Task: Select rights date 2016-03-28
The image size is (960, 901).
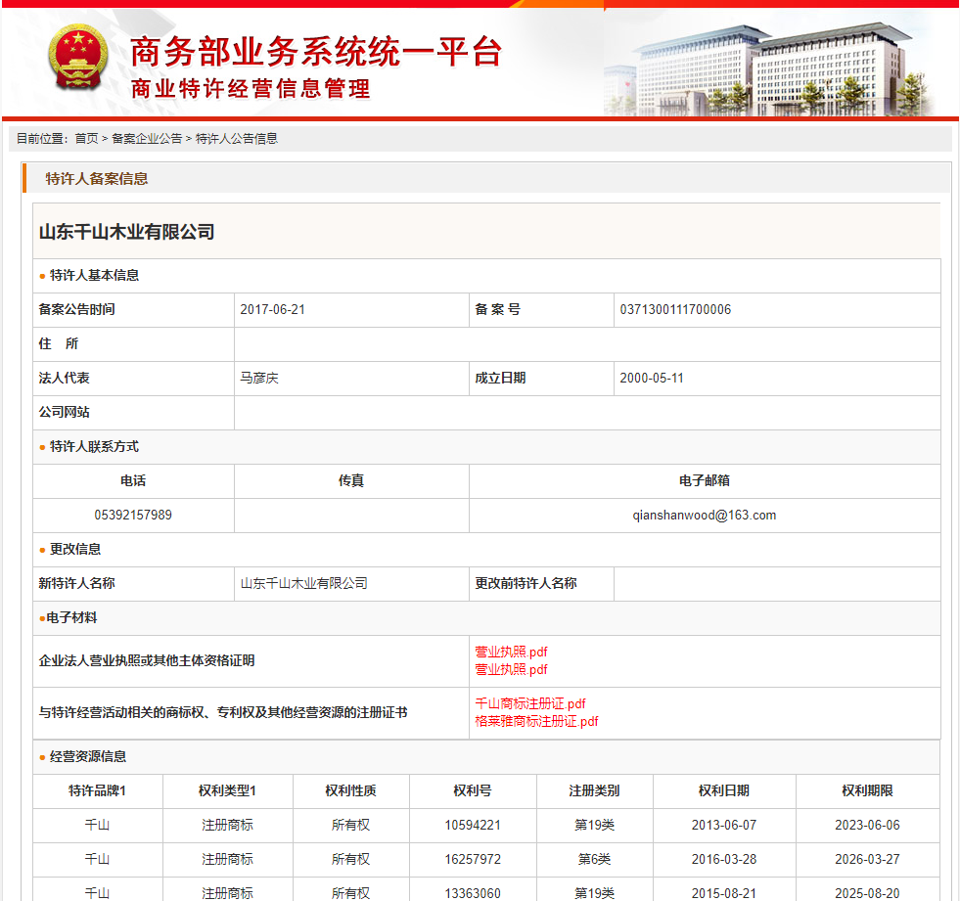Action: click(724, 859)
